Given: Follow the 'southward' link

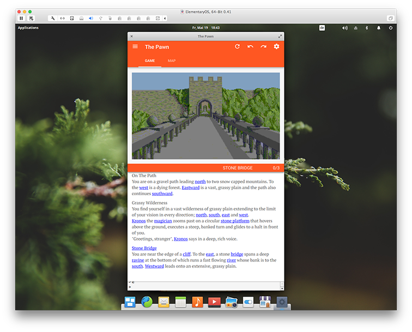Looking at the screenshot, I should click(x=162, y=194).
